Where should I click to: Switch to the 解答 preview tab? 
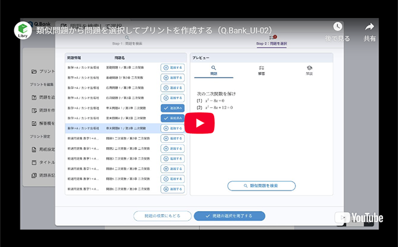261,71
